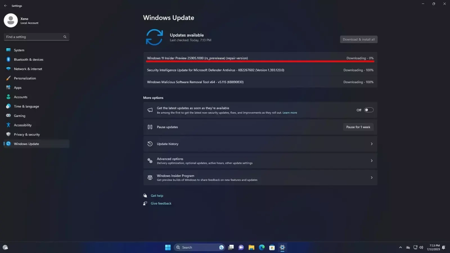Open the Accessibility figure icon

(x=8, y=125)
